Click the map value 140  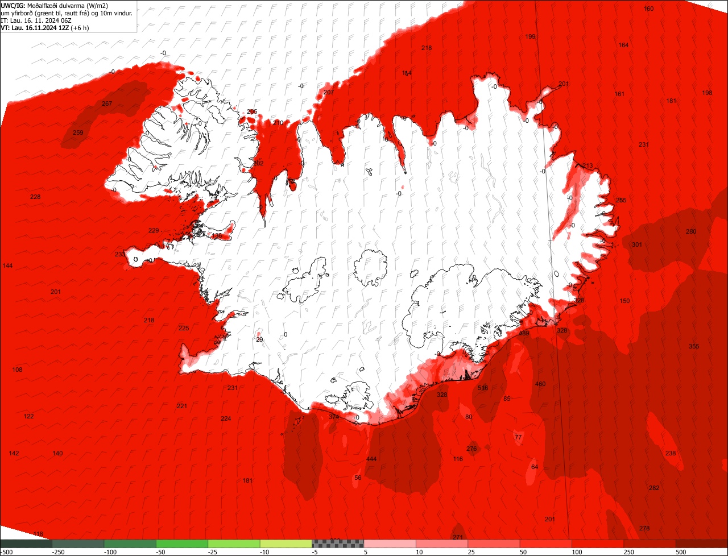57,454
